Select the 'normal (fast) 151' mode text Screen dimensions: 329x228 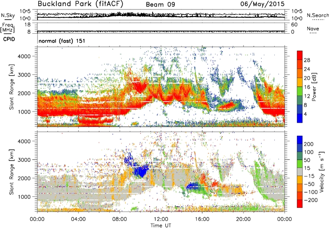point(62,41)
